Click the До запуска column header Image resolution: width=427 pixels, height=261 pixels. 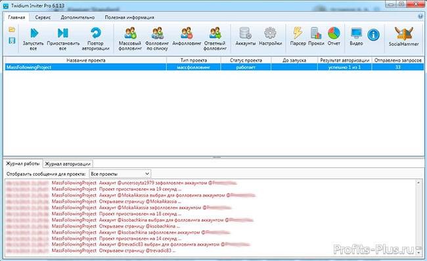pos(294,60)
